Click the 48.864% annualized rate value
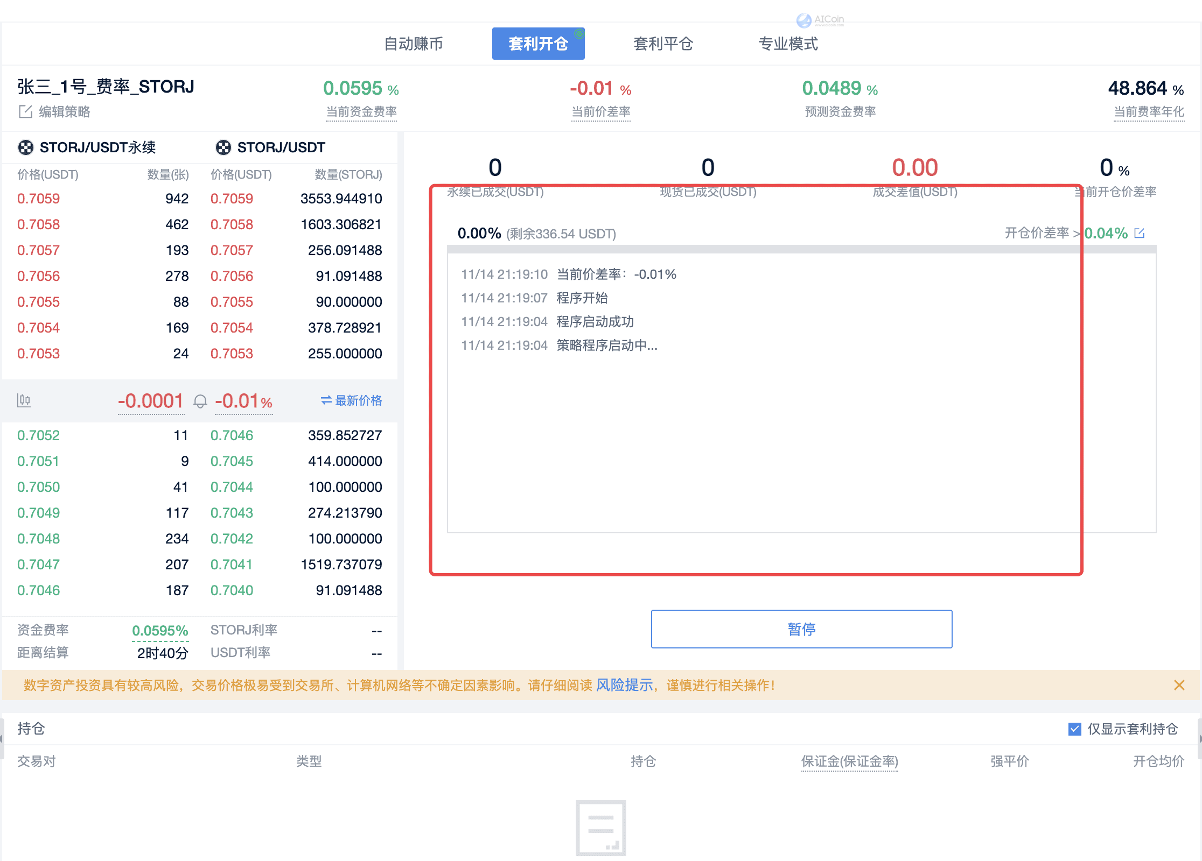 coord(1146,88)
